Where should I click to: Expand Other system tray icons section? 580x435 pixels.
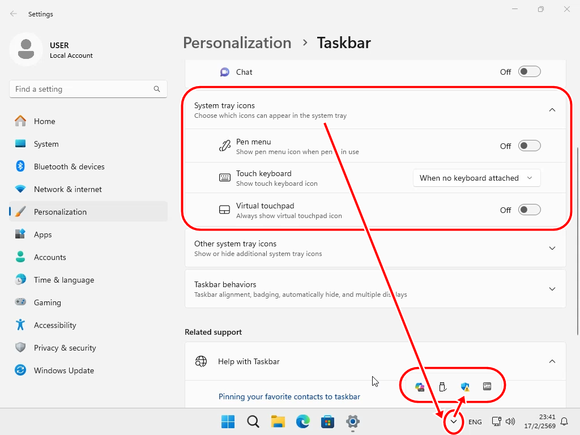coord(552,248)
